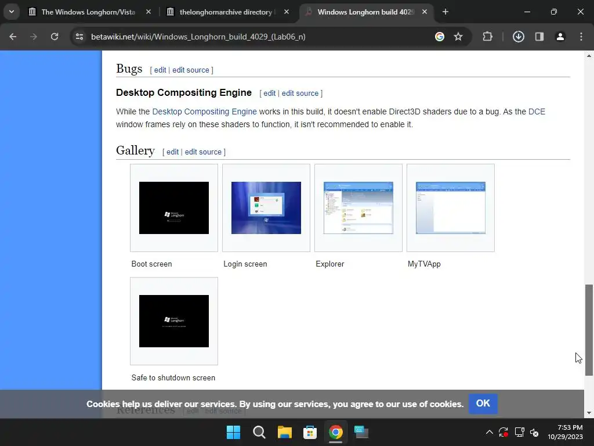Accept cookies with the OK button

point(483,404)
